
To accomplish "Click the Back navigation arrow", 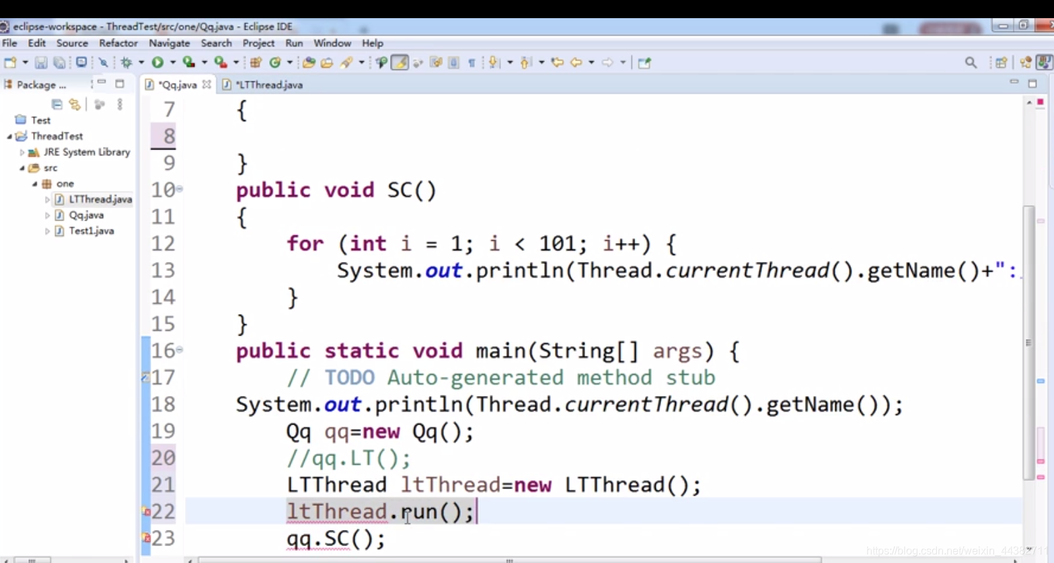I will click(576, 63).
